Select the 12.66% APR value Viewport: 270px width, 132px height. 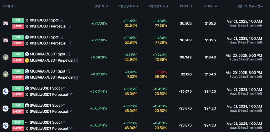161,60
